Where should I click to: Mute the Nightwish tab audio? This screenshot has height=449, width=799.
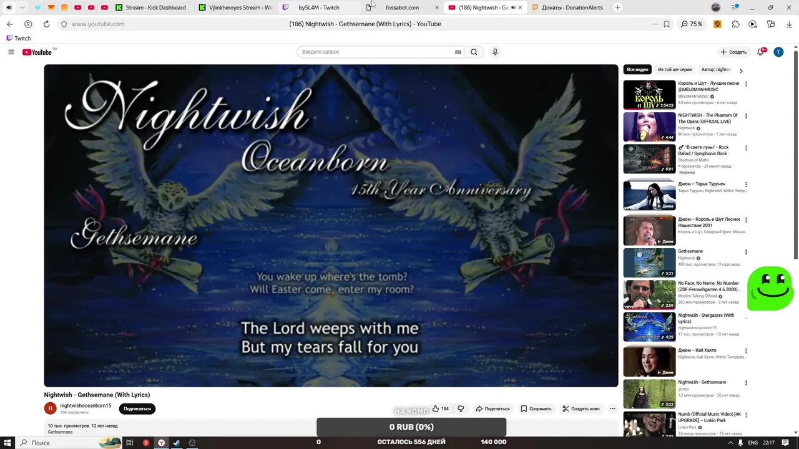point(513,7)
